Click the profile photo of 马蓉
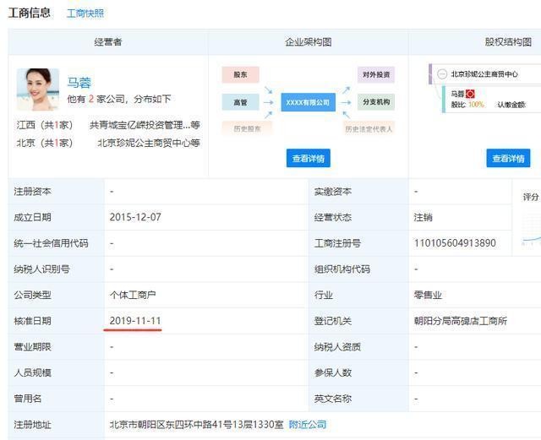Viewport: 541px width, 440px height. (38, 90)
